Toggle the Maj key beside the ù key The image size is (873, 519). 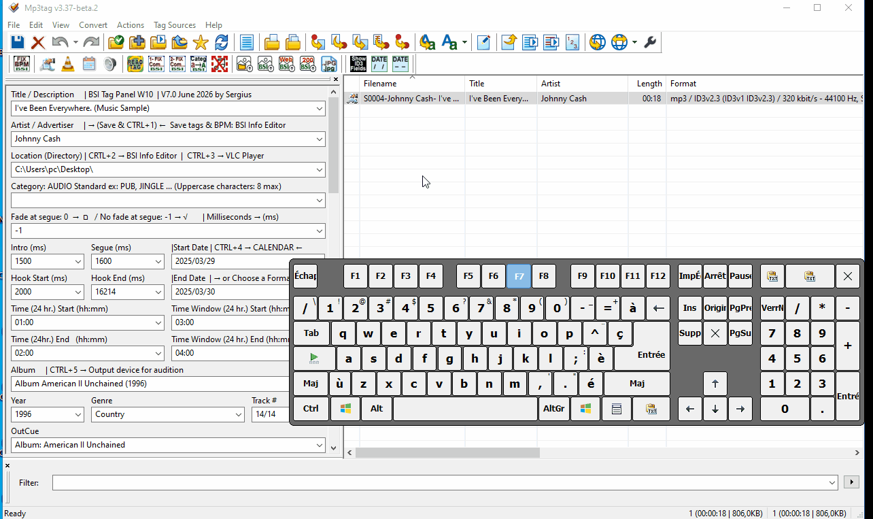click(311, 384)
